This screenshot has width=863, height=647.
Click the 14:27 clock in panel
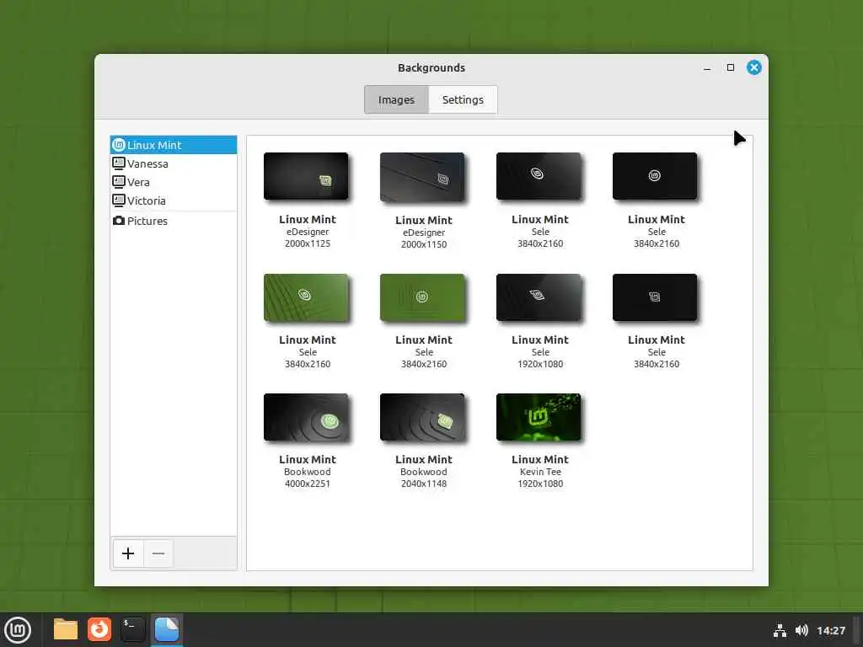pos(831,630)
